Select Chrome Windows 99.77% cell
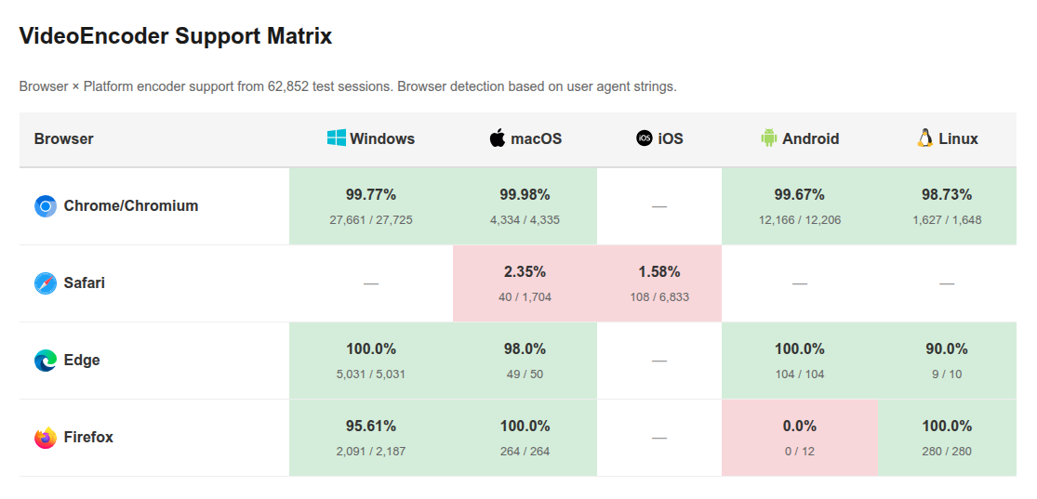The width and height of the screenshot is (1037, 499). (371, 206)
